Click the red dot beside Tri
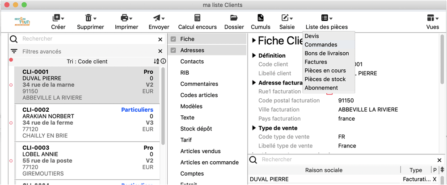This screenshot has height=185, width=447. point(11,59)
